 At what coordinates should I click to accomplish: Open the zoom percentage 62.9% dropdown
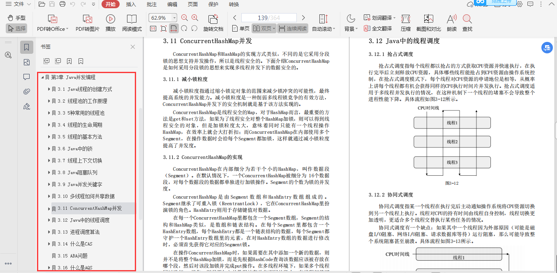click(x=174, y=18)
